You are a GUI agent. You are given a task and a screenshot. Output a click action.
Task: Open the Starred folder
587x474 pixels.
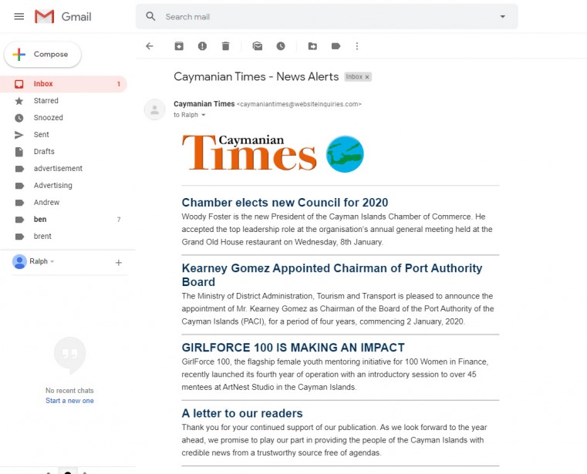(63, 101)
